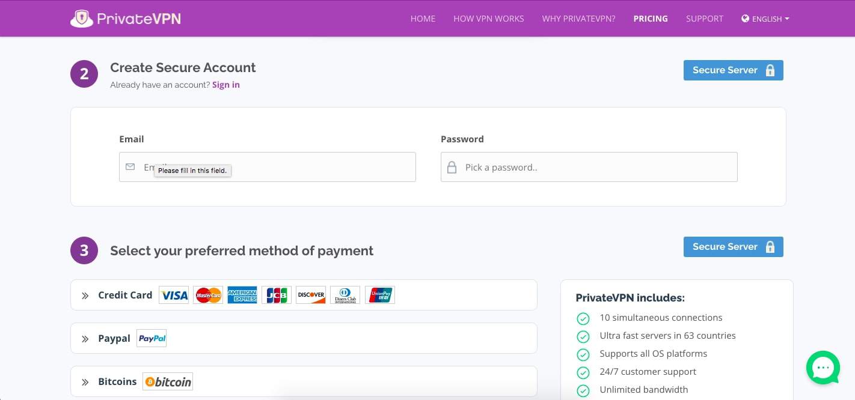
Task: Click the UnionPay card icon
Action: tap(380, 295)
